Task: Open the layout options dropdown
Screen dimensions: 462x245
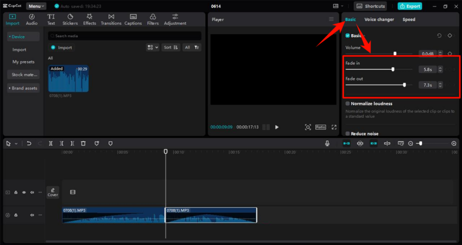Action: pyautogui.click(x=338, y=6)
